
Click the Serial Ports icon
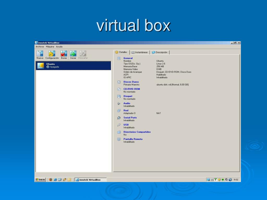point(119,118)
